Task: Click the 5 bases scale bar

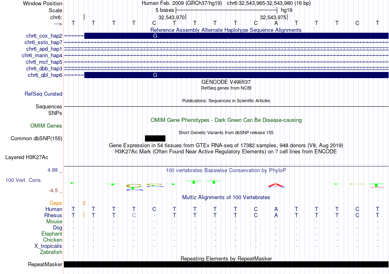Action: 226,10
